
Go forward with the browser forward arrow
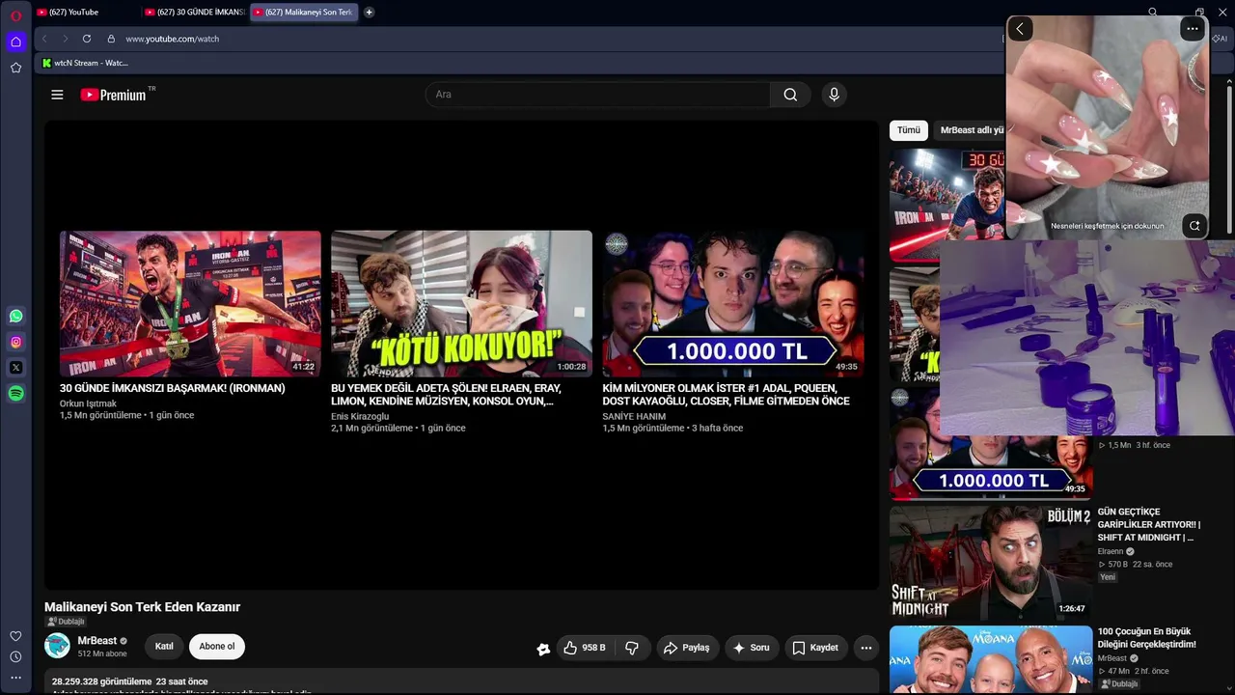66,39
